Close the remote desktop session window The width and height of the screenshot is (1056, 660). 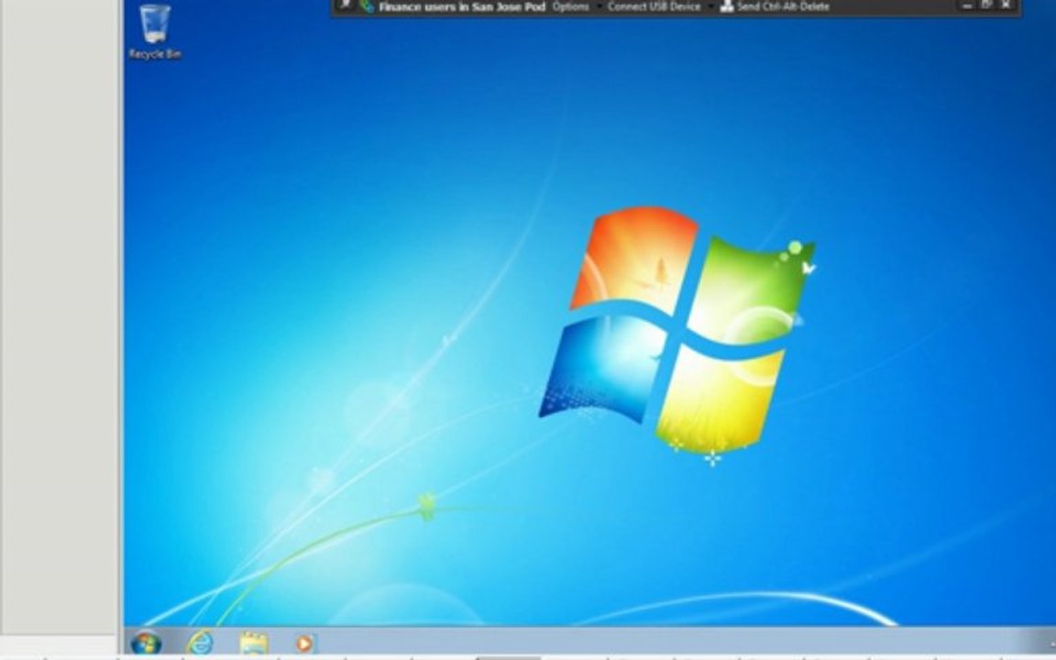click(x=1006, y=5)
